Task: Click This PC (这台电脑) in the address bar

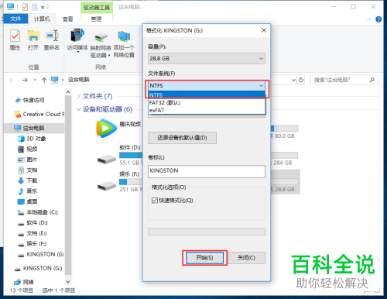Action: coord(79,80)
